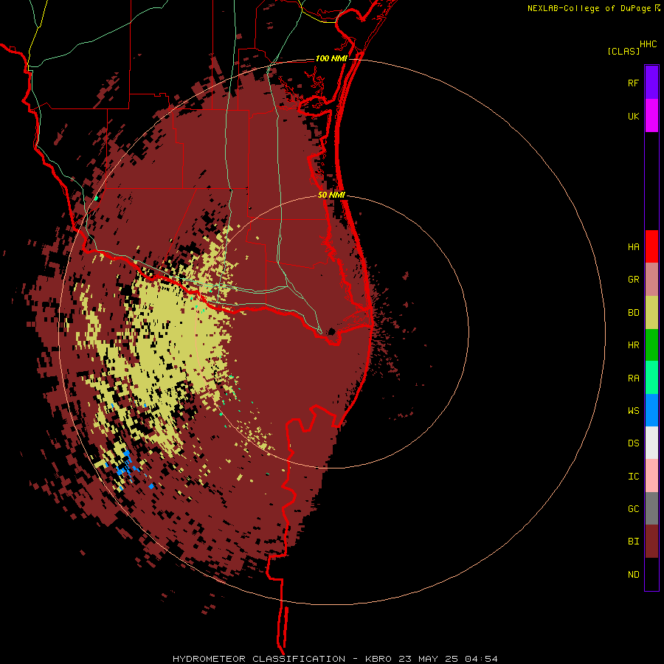Click the 'GR' legend label

[x=633, y=280]
